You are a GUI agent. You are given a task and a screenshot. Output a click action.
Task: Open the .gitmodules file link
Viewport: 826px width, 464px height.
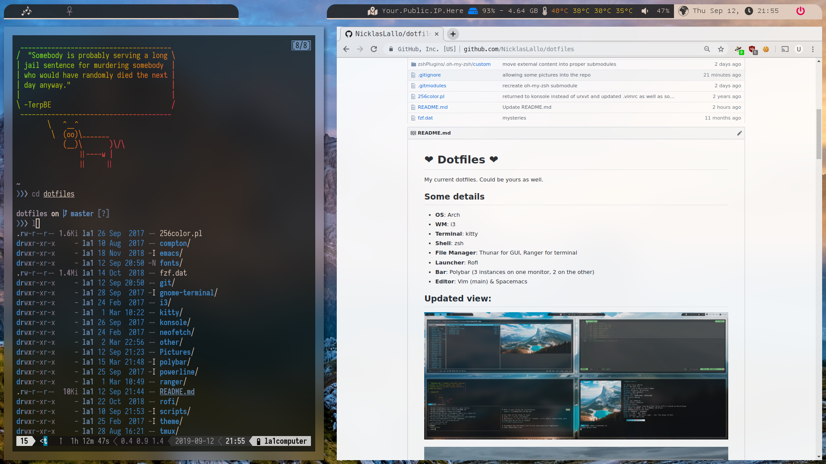[432, 86]
